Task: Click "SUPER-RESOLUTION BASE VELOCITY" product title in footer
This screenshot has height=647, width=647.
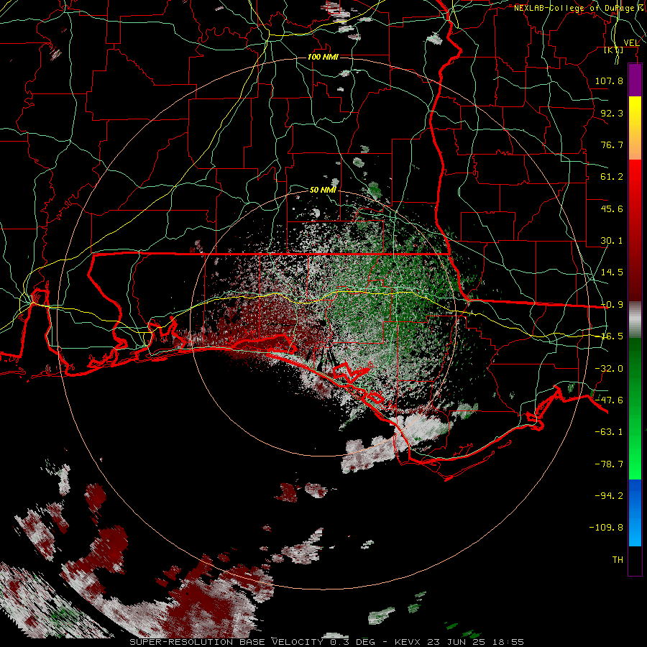Action: [226, 642]
